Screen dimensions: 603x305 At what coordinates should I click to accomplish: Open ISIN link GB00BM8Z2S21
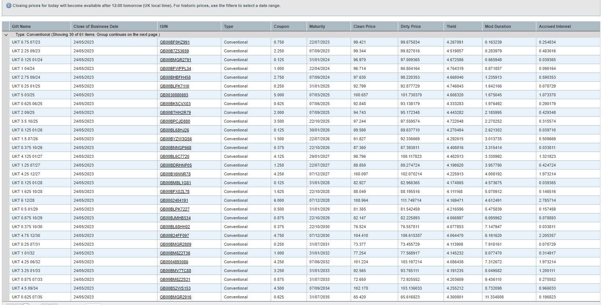pos(175,279)
